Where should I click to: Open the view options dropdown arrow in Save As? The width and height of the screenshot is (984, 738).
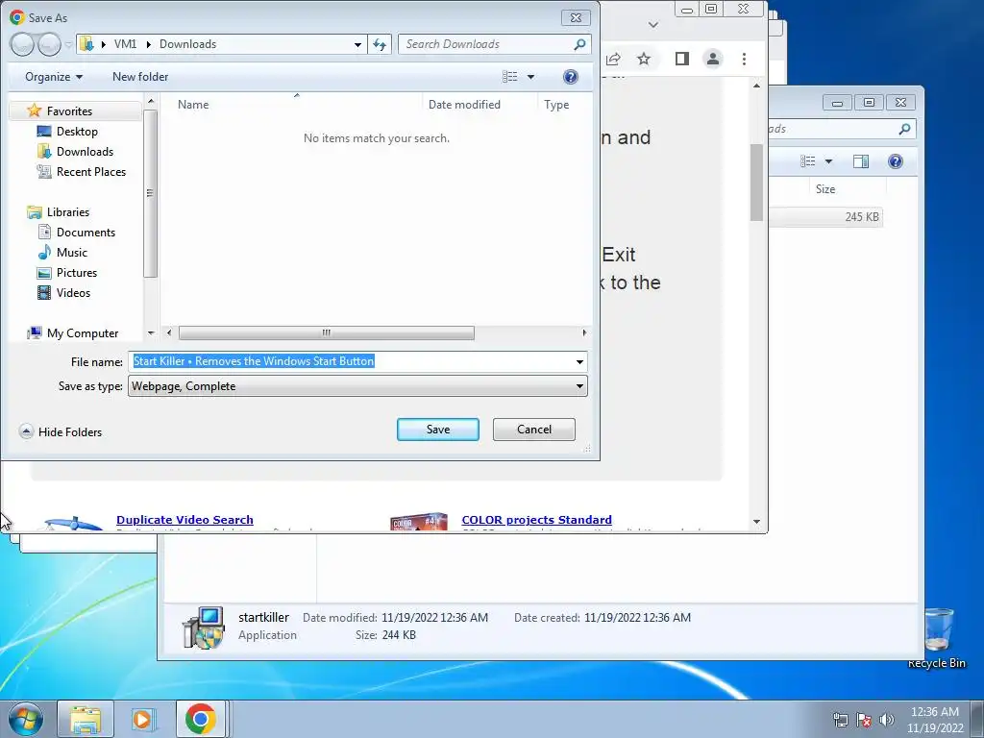(530, 77)
